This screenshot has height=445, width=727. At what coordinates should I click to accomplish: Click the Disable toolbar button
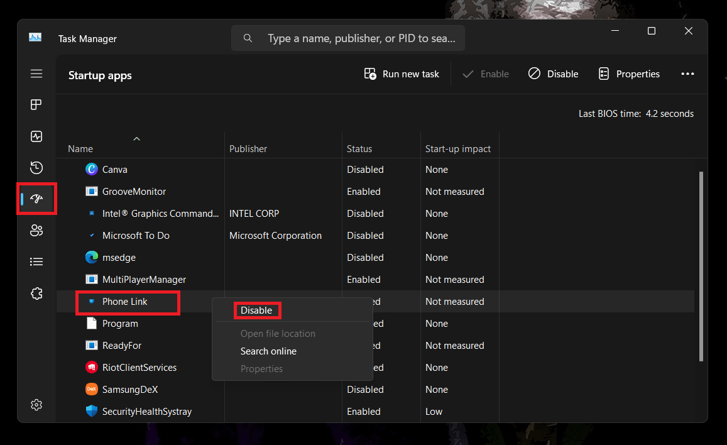[x=553, y=74]
